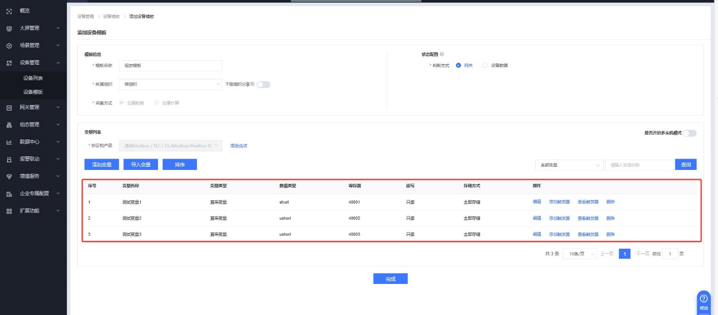The width and height of the screenshot is (718, 315).
Task: Click the 完成 button
Action: point(390,279)
